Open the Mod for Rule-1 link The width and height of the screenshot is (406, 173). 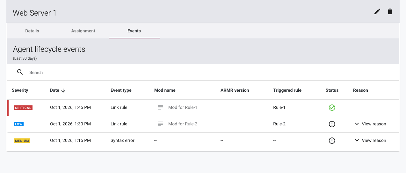tap(183, 107)
